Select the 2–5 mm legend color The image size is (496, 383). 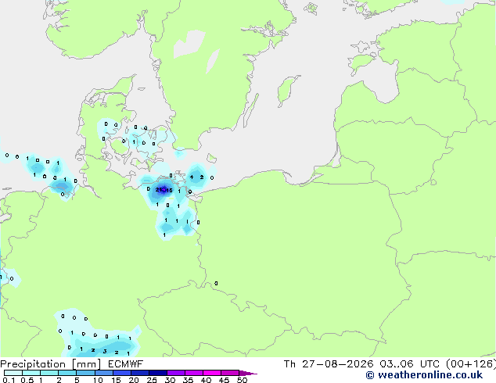pos(67,373)
